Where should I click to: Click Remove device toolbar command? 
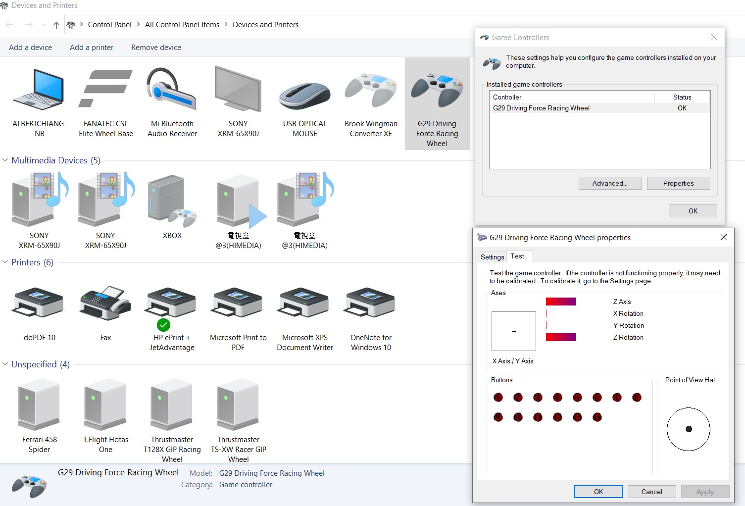156,48
